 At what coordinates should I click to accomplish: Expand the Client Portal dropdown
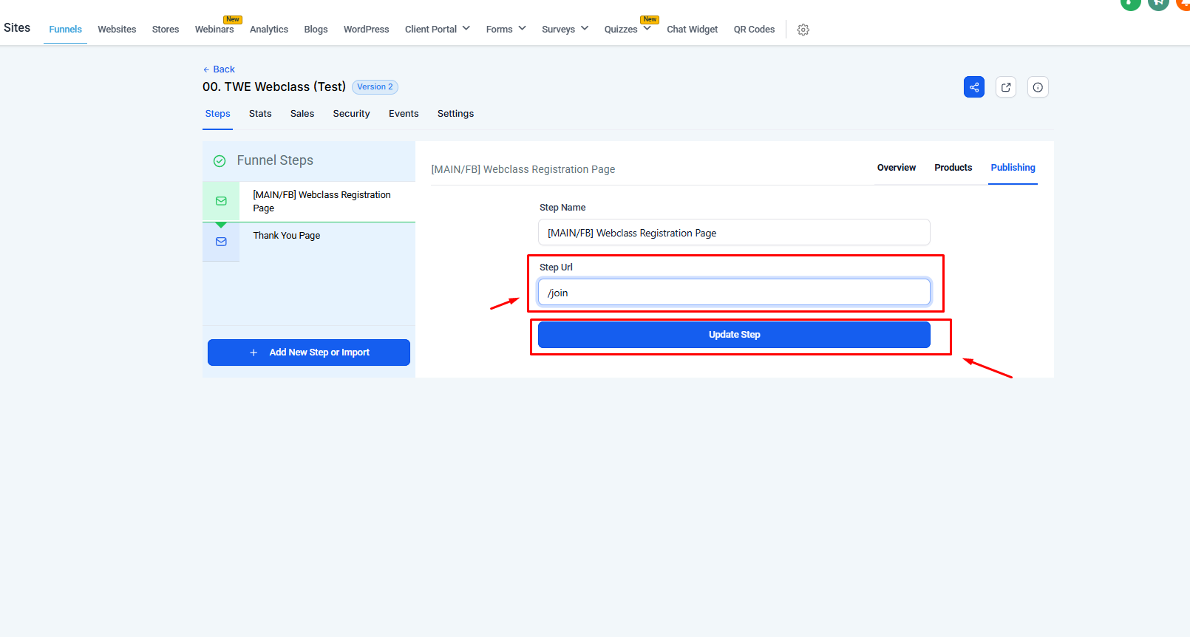click(x=437, y=30)
